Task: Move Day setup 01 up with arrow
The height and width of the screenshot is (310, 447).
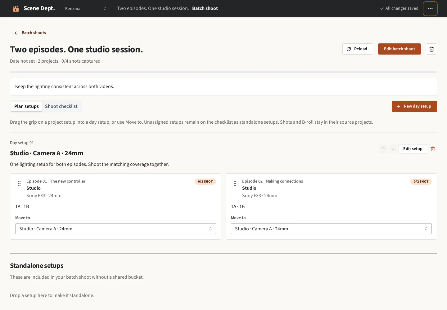Action: [383, 149]
